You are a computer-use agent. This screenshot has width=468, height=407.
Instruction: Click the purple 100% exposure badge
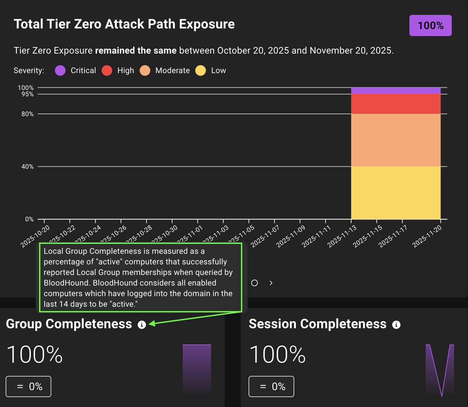pos(431,25)
